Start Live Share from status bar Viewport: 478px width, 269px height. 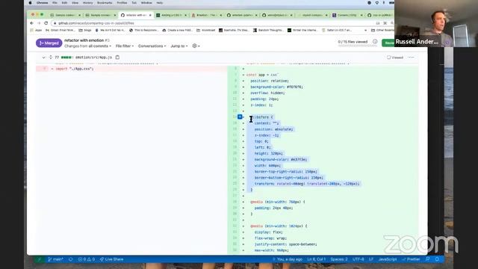[x=111, y=259]
